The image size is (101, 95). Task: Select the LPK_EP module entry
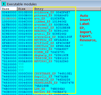point(49,89)
